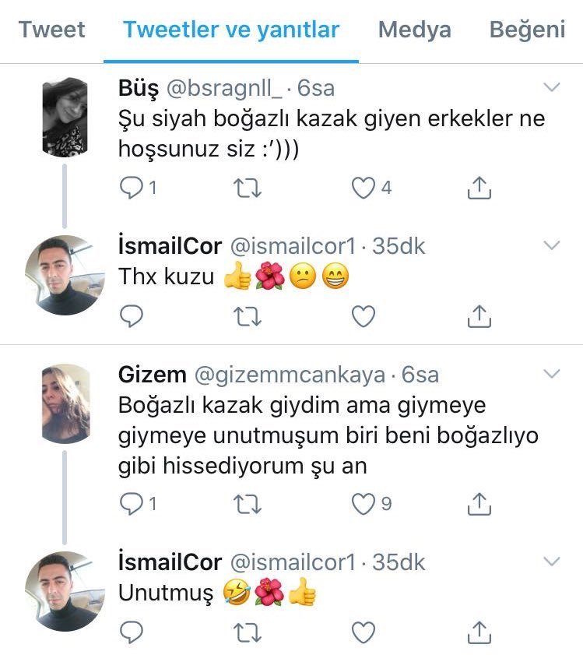Open the Beğeni tab
The width and height of the screenshot is (583, 655).
tap(527, 30)
